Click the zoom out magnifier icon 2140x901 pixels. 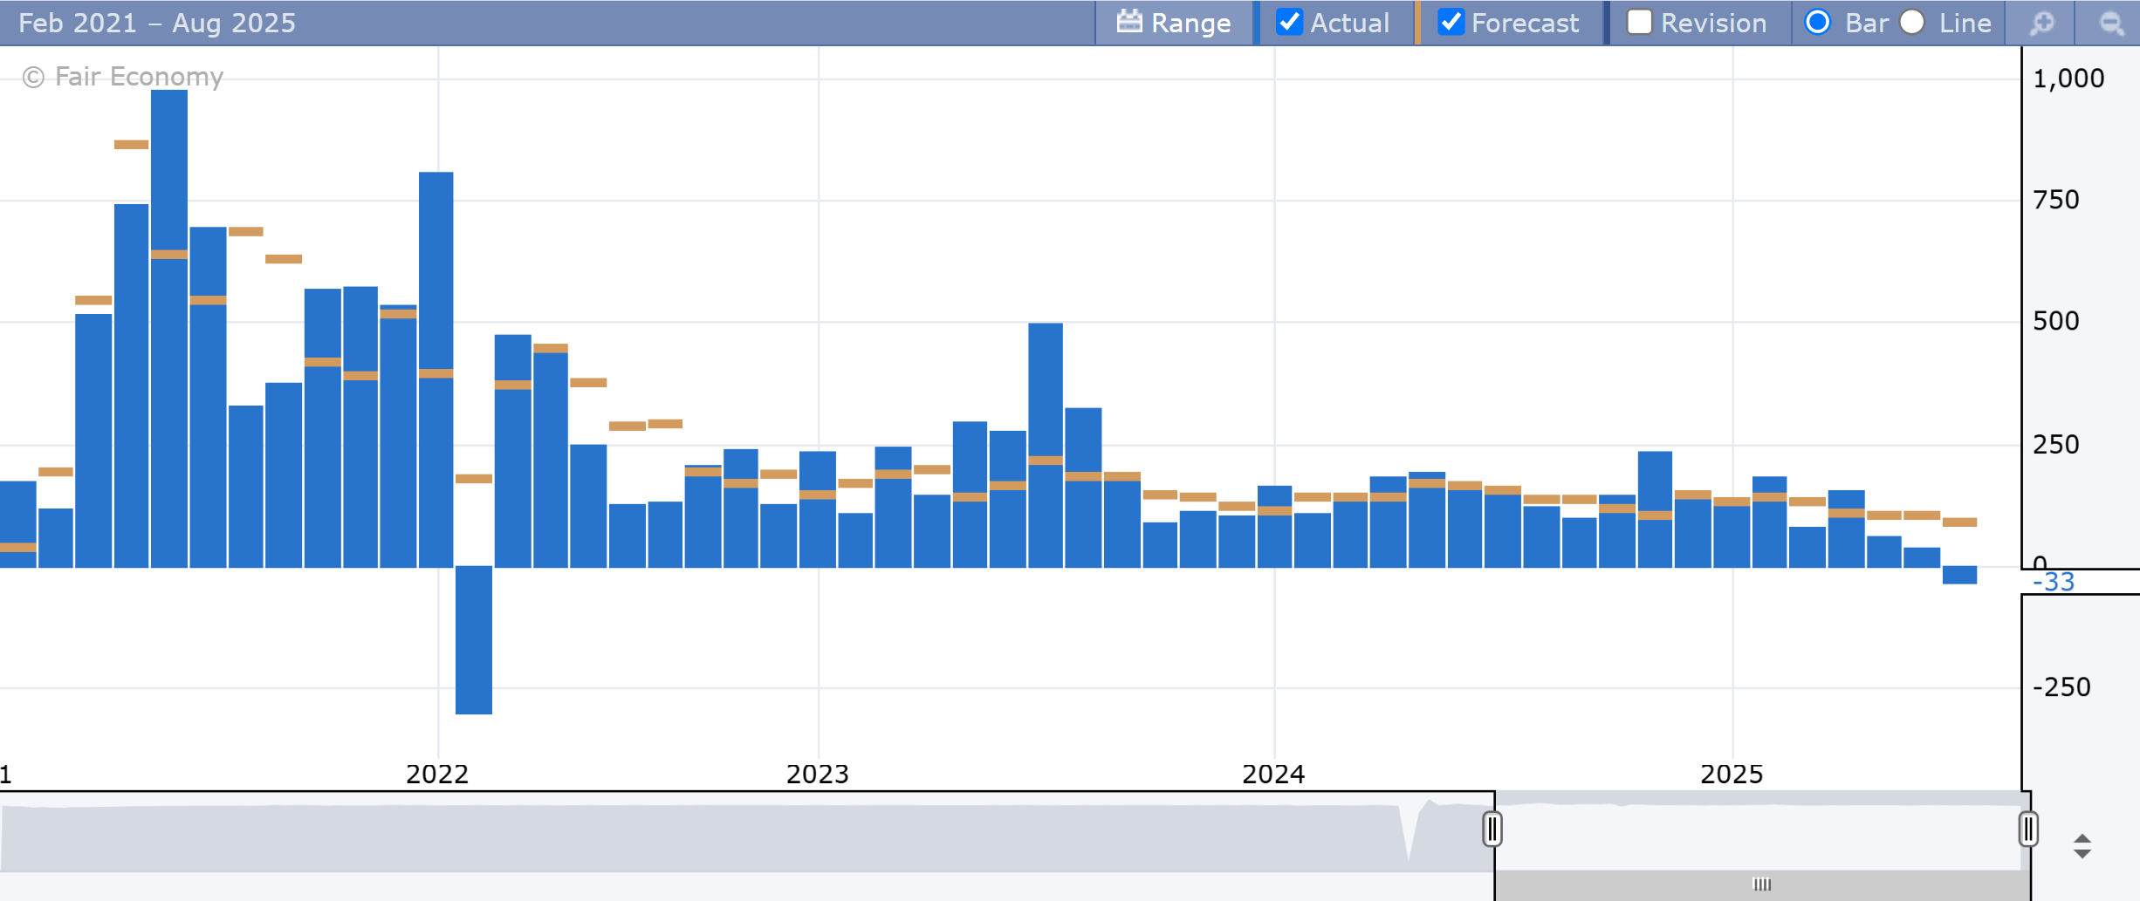click(2111, 23)
